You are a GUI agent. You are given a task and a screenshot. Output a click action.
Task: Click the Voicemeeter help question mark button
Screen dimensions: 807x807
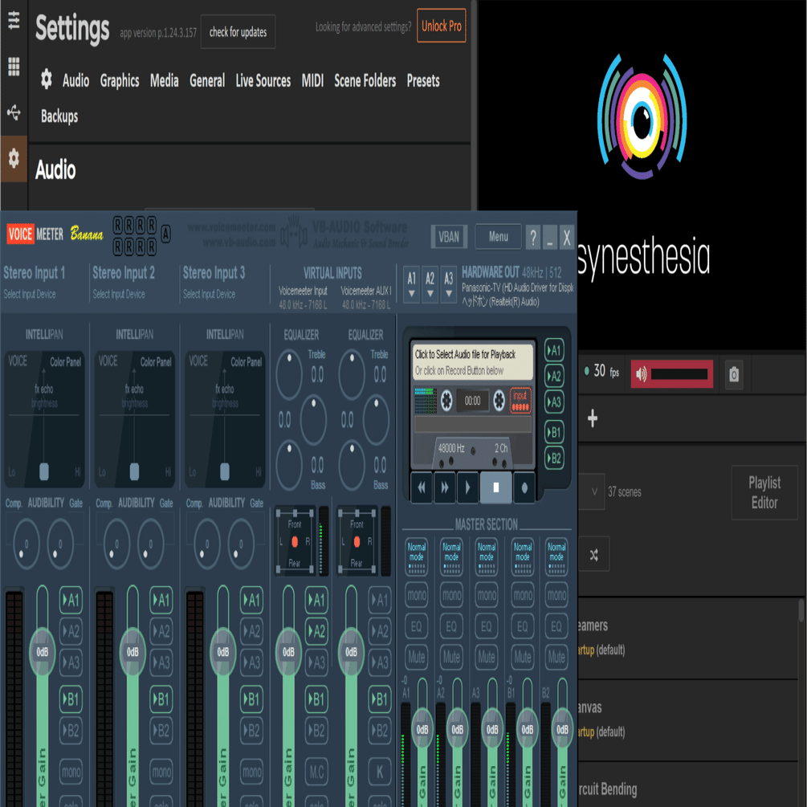[x=533, y=237]
